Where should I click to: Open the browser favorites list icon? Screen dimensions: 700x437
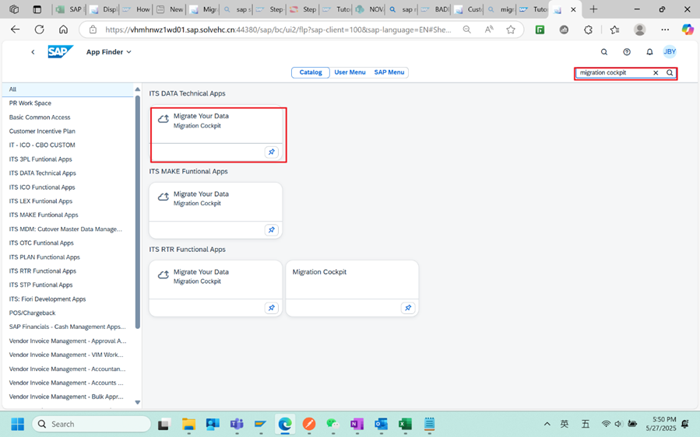[x=614, y=30]
